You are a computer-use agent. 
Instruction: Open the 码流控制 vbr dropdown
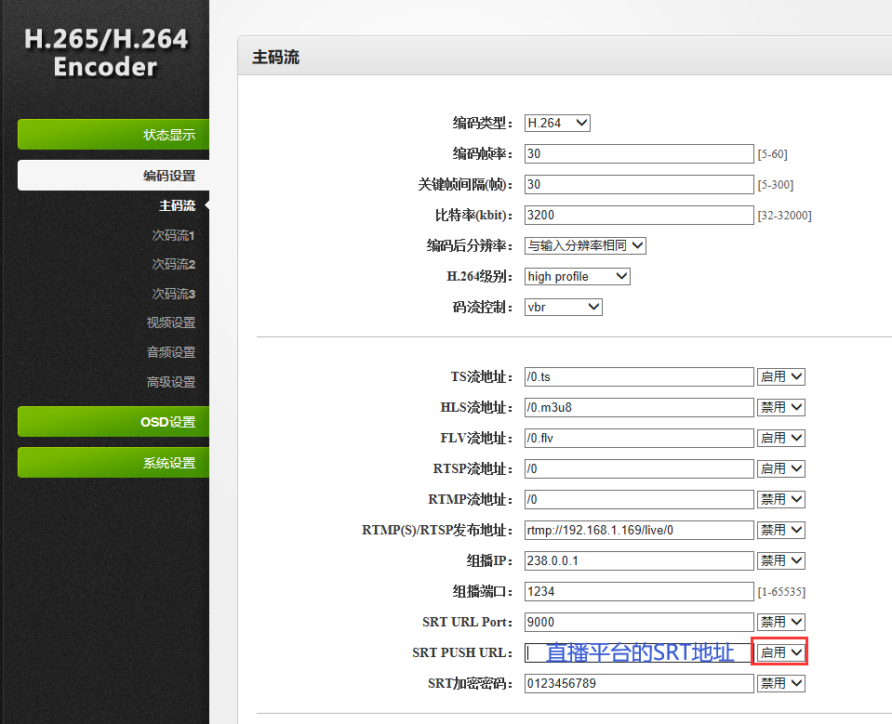click(563, 307)
